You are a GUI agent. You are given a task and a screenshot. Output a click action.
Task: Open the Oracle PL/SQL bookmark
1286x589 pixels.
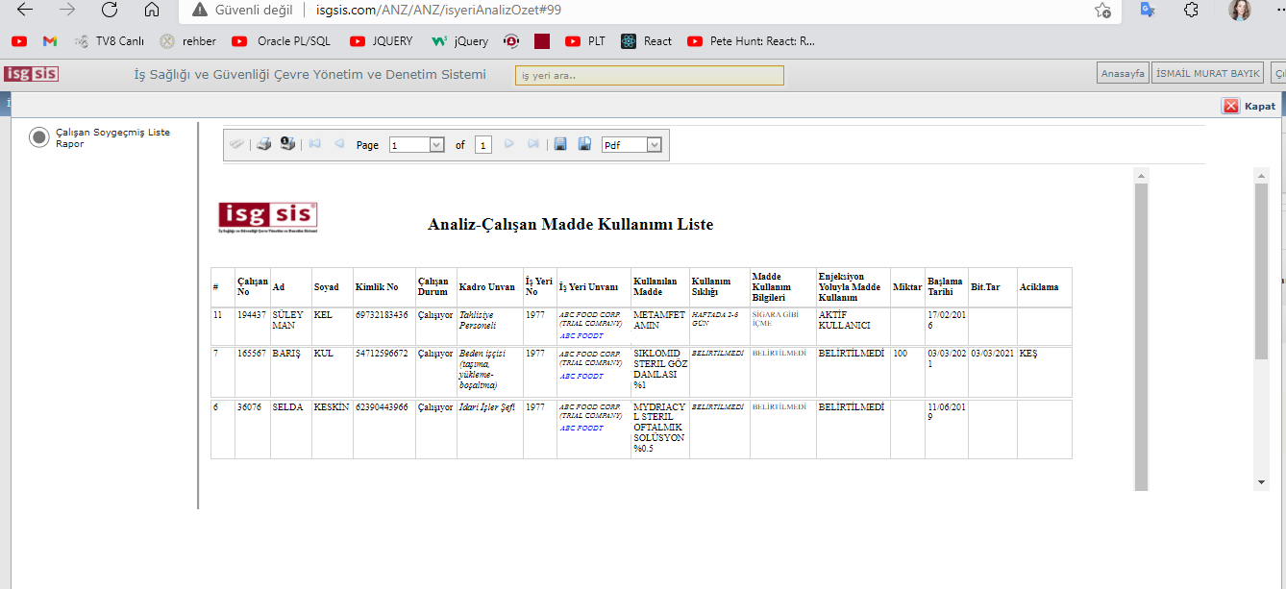click(x=281, y=41)
